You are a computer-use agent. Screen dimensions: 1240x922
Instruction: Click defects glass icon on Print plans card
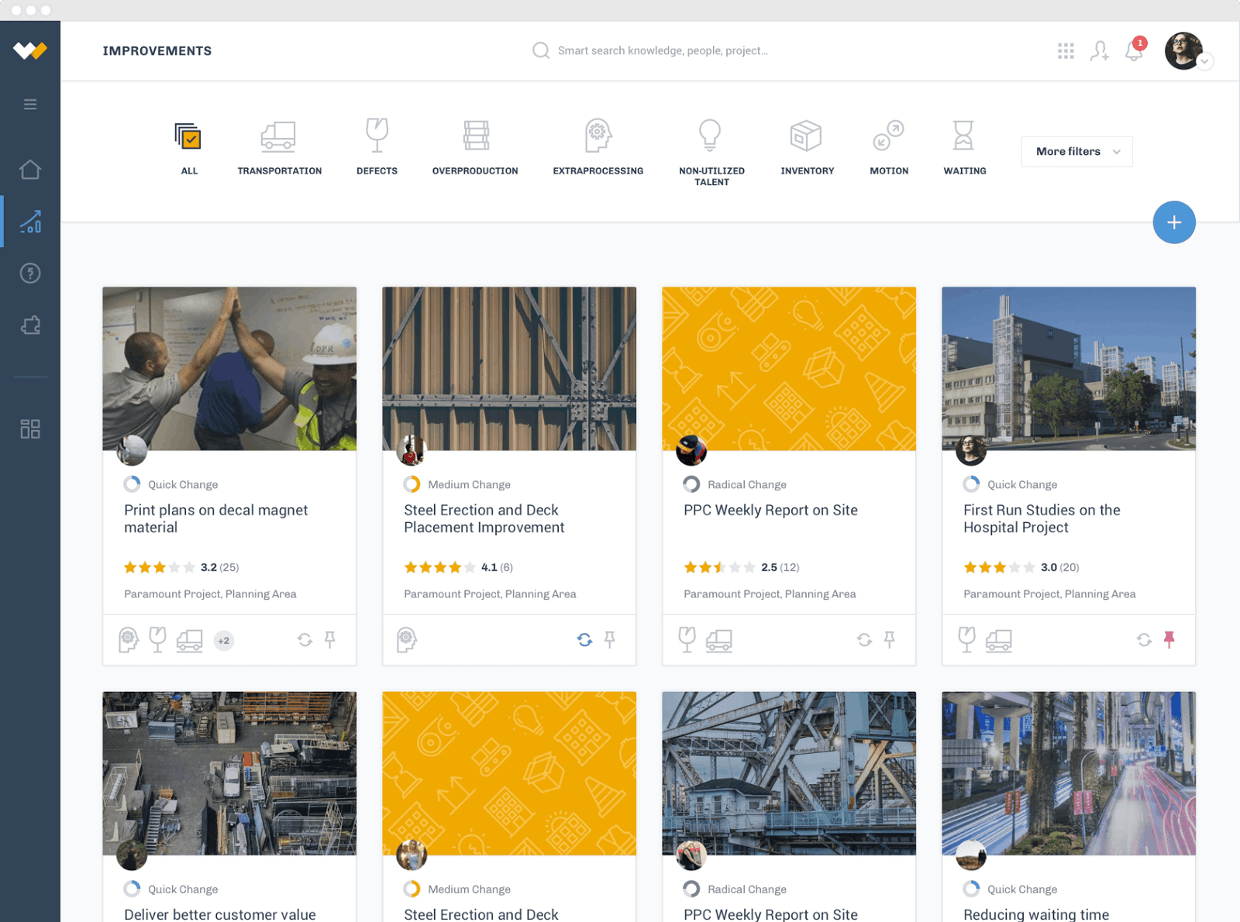(x=157, y=640)
